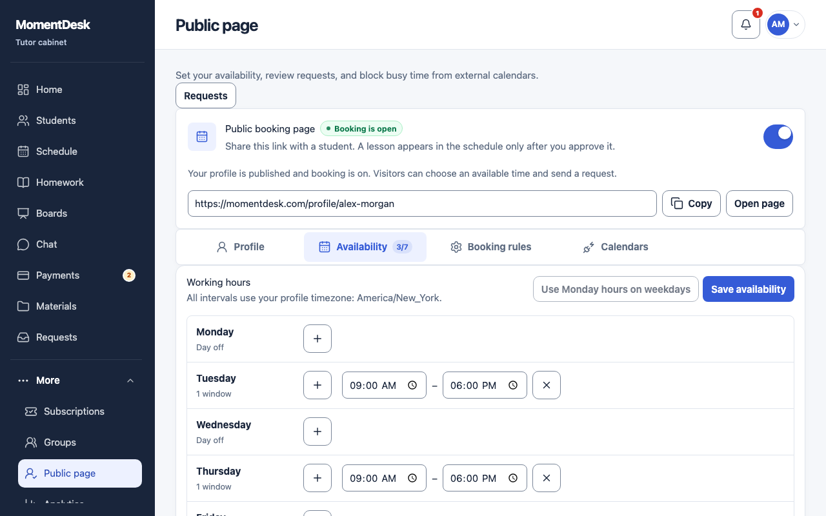The width and height of the screenshot is (826, 516).
Task: Click the Groups icon in sidebar
Action: (31, 442)
